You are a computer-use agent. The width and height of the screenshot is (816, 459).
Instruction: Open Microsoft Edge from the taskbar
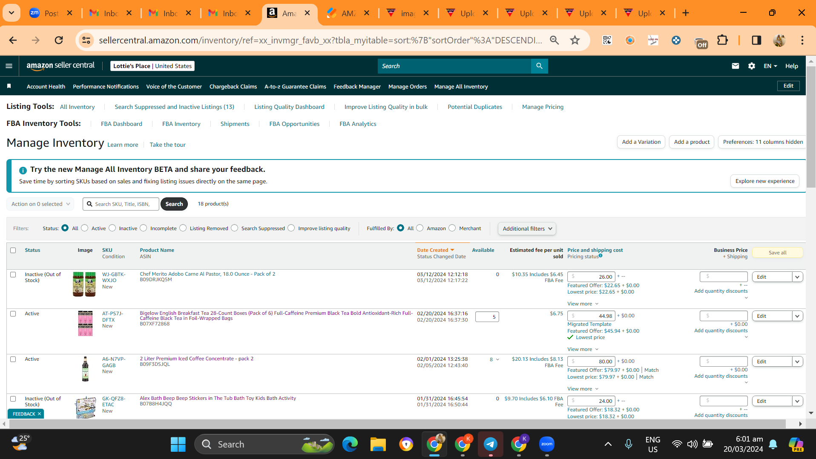tap(350, 445)
